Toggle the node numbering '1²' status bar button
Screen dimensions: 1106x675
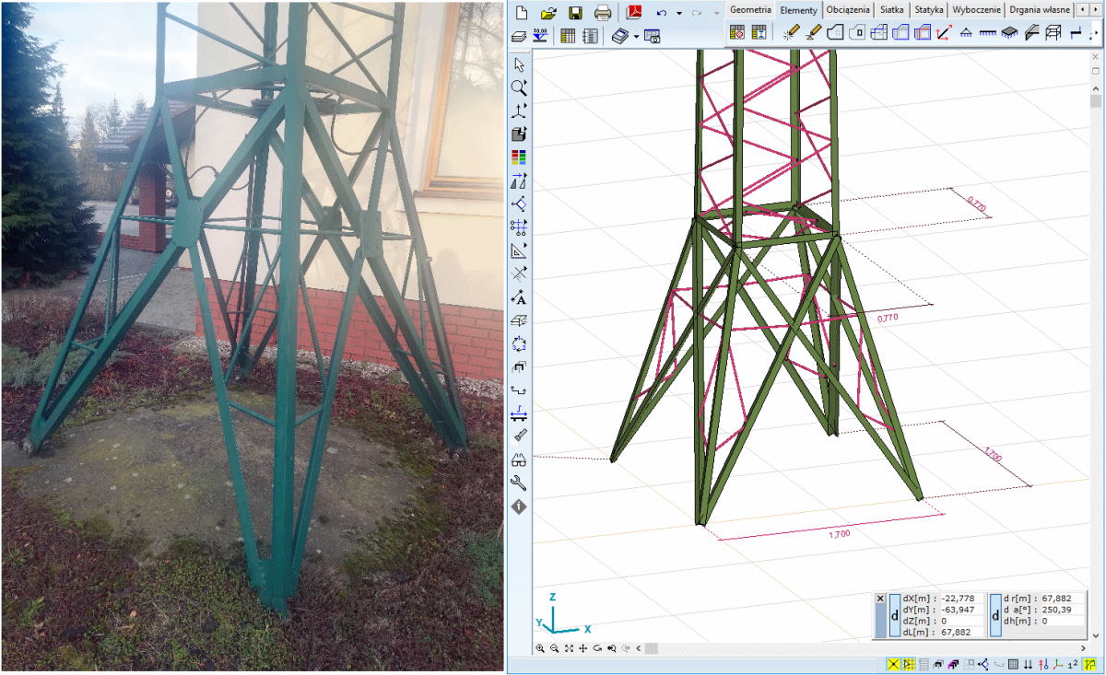click(1072, 665)
